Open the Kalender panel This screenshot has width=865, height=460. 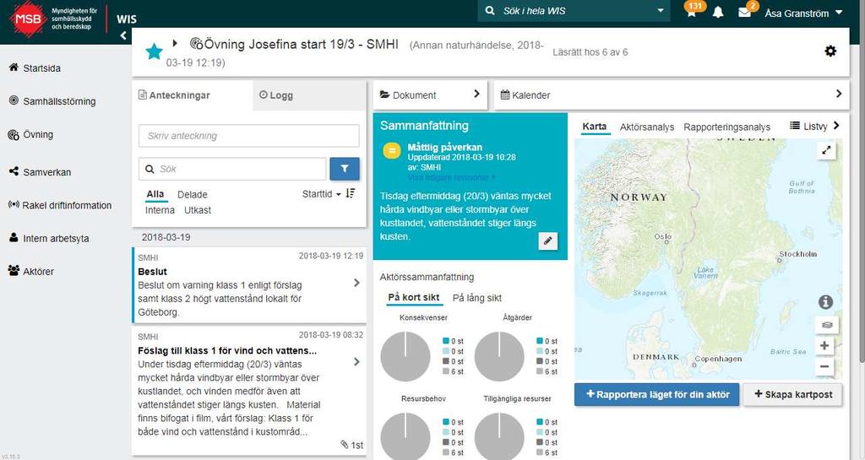click(672, 95)
